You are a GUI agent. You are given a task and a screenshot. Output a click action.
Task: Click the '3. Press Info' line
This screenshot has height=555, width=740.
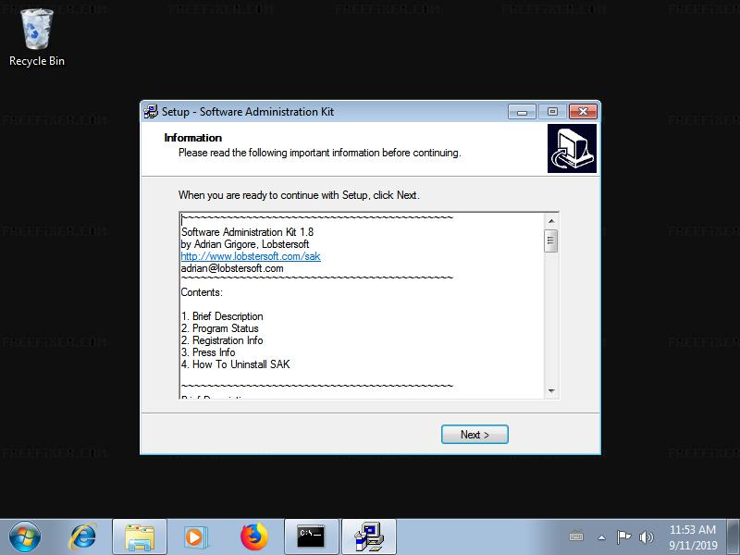pos(208,352)
